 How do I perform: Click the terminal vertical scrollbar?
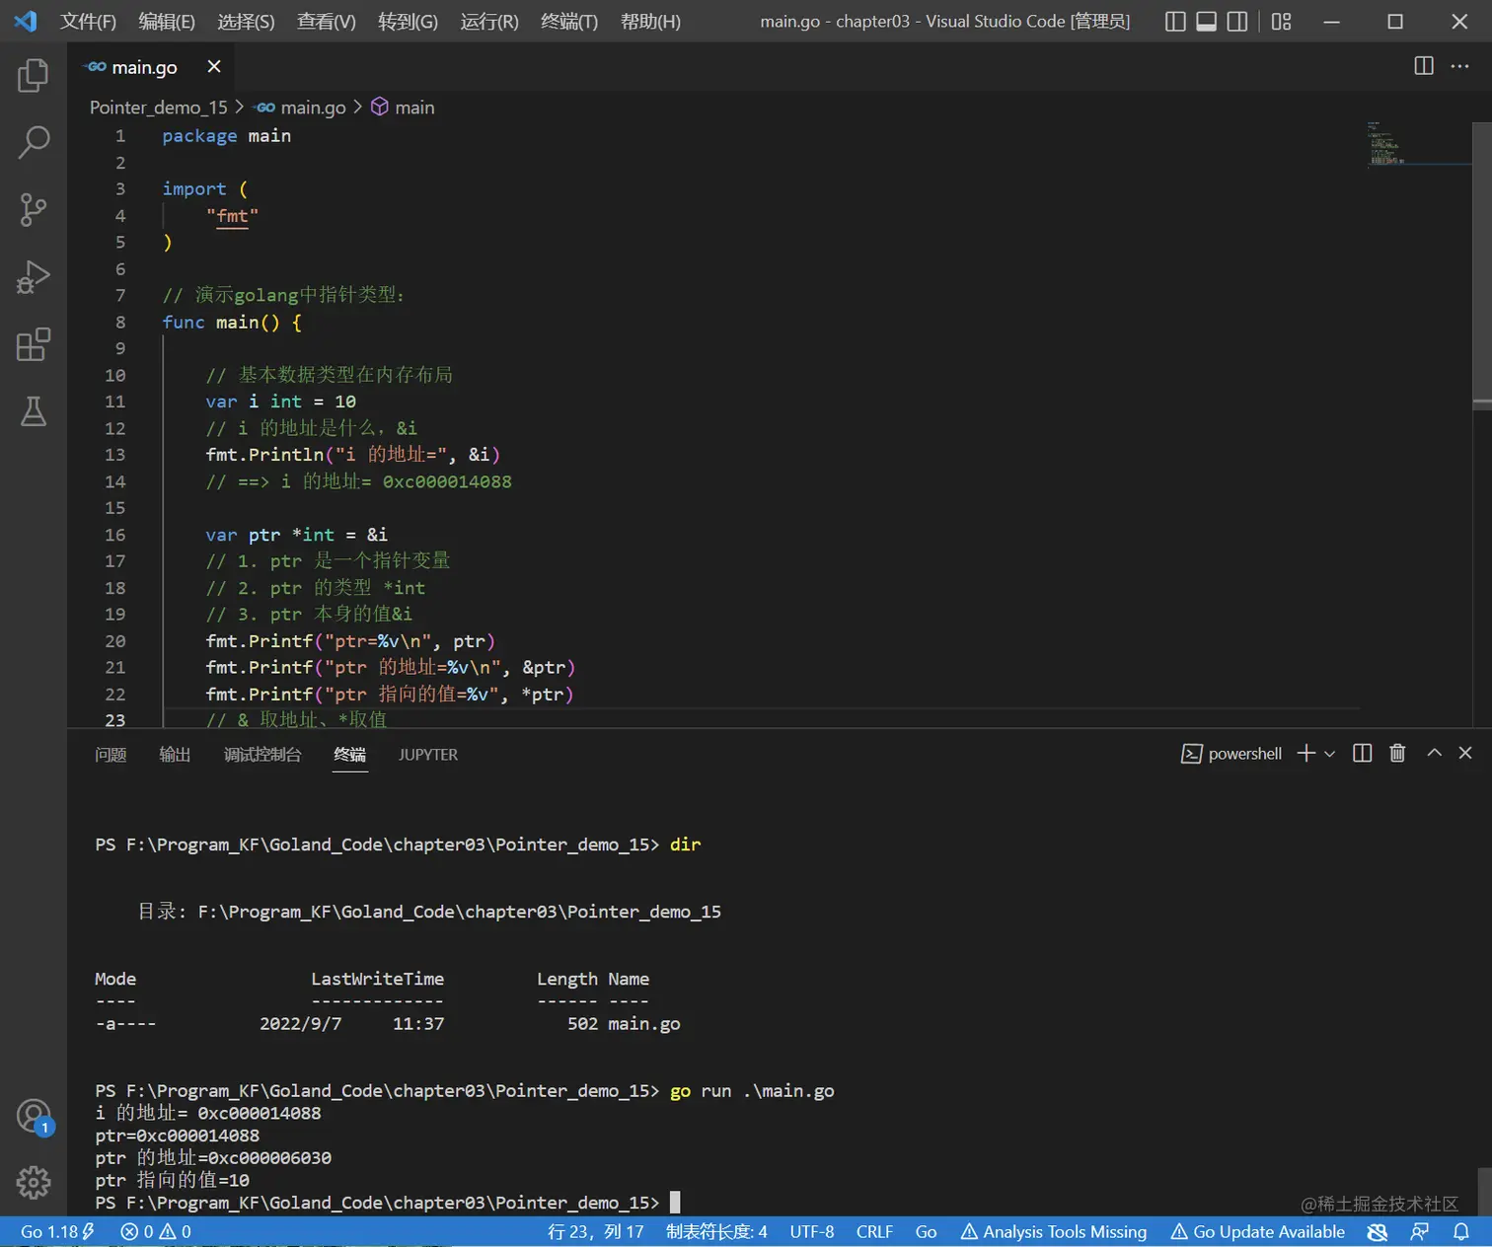(1484, 1191)
